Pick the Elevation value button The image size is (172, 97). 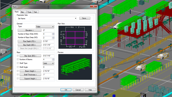click(30, 30)
